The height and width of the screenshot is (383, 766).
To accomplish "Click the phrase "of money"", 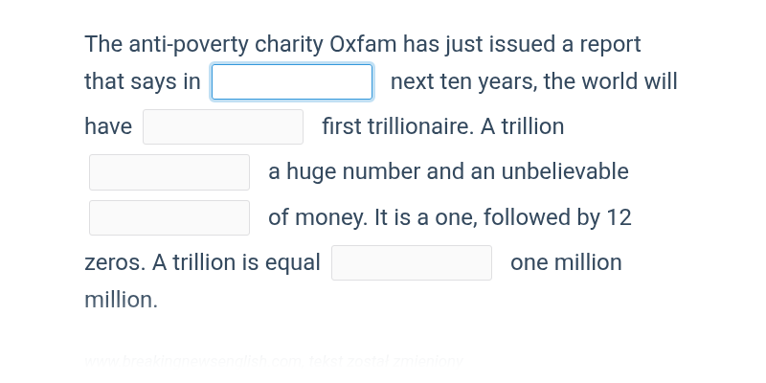I will pyautogui.click(x=318, y=218).
